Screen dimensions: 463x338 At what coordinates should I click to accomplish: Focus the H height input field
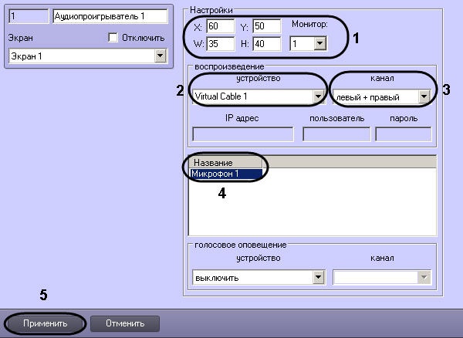click(x=266, y=45)
